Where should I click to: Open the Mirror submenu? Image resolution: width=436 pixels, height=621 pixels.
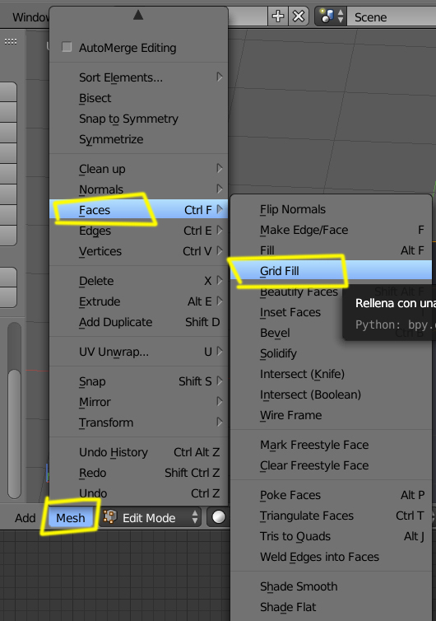pos(138,402)
